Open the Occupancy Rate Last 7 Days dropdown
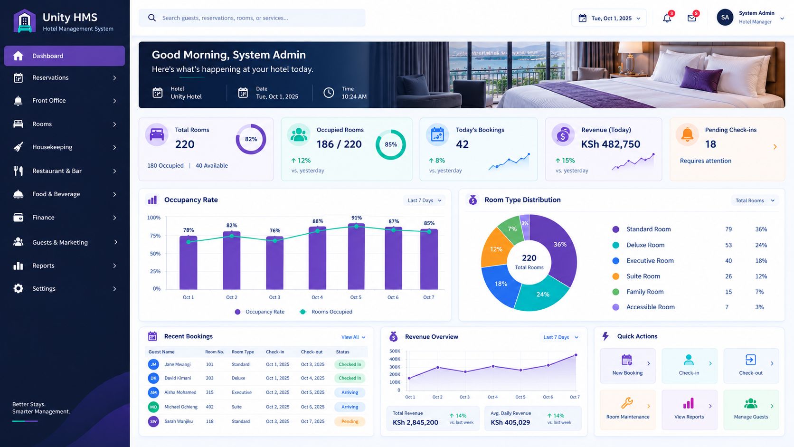The image size is (794, 447). pos(425,200)
